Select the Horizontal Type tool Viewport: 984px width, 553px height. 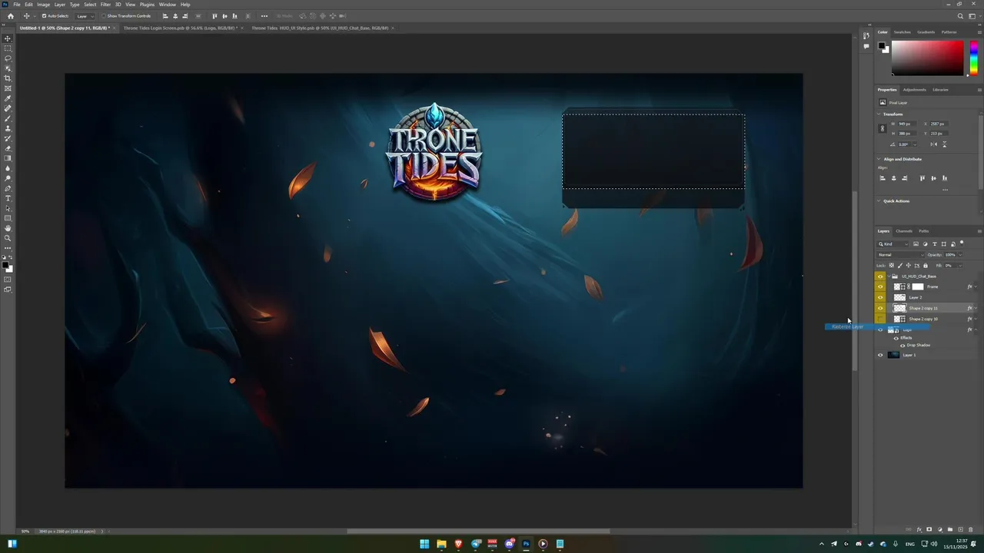[8, 198]
